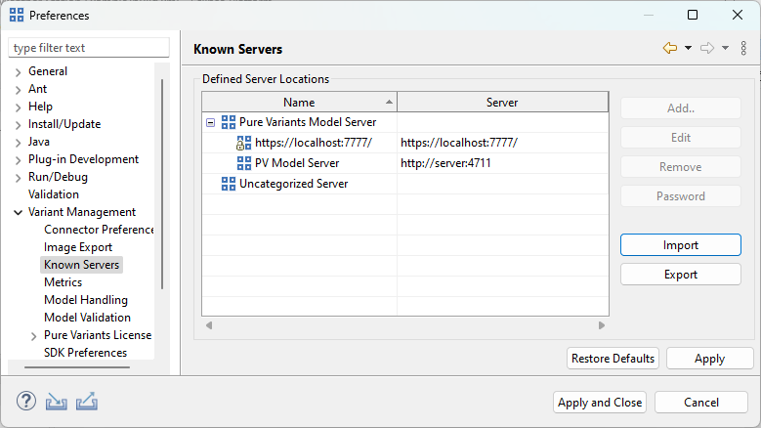Click the type filter text field
Viewport: 761px width, 428px height.
coord(89,48)
